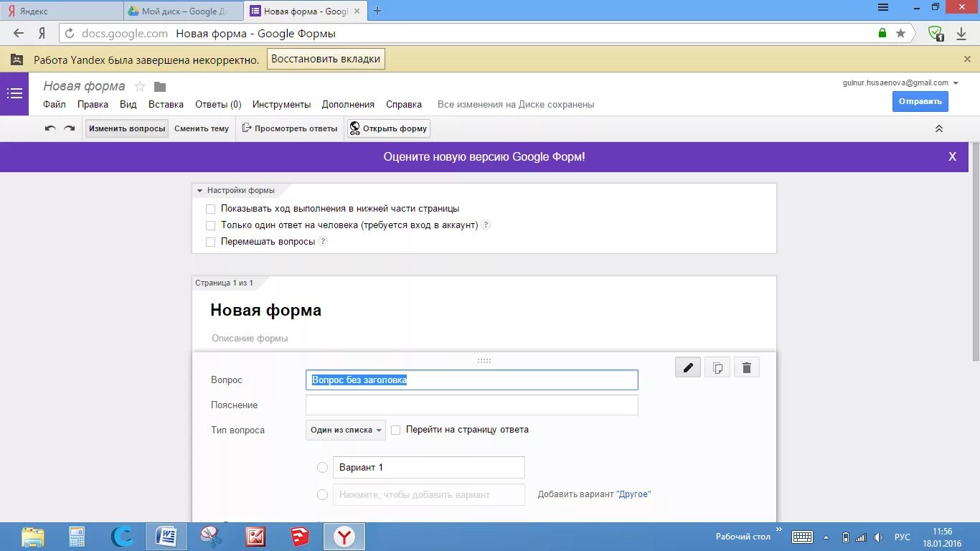Open the Вставка menu
Viewport: 980px width, 551px height.
[166, 104]
